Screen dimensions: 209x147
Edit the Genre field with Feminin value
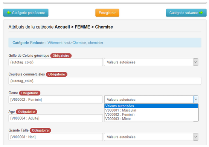point(56,100)
